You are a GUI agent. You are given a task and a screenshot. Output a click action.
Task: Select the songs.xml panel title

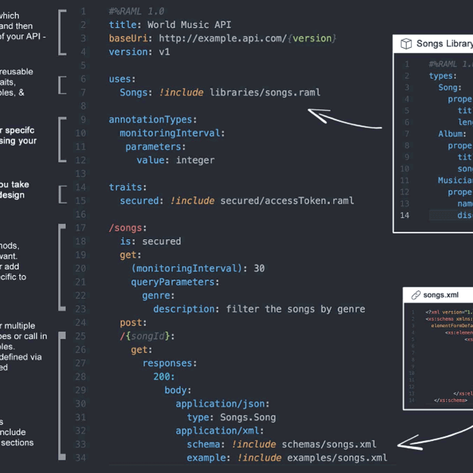pyautogui.click(x=441, y=295)
